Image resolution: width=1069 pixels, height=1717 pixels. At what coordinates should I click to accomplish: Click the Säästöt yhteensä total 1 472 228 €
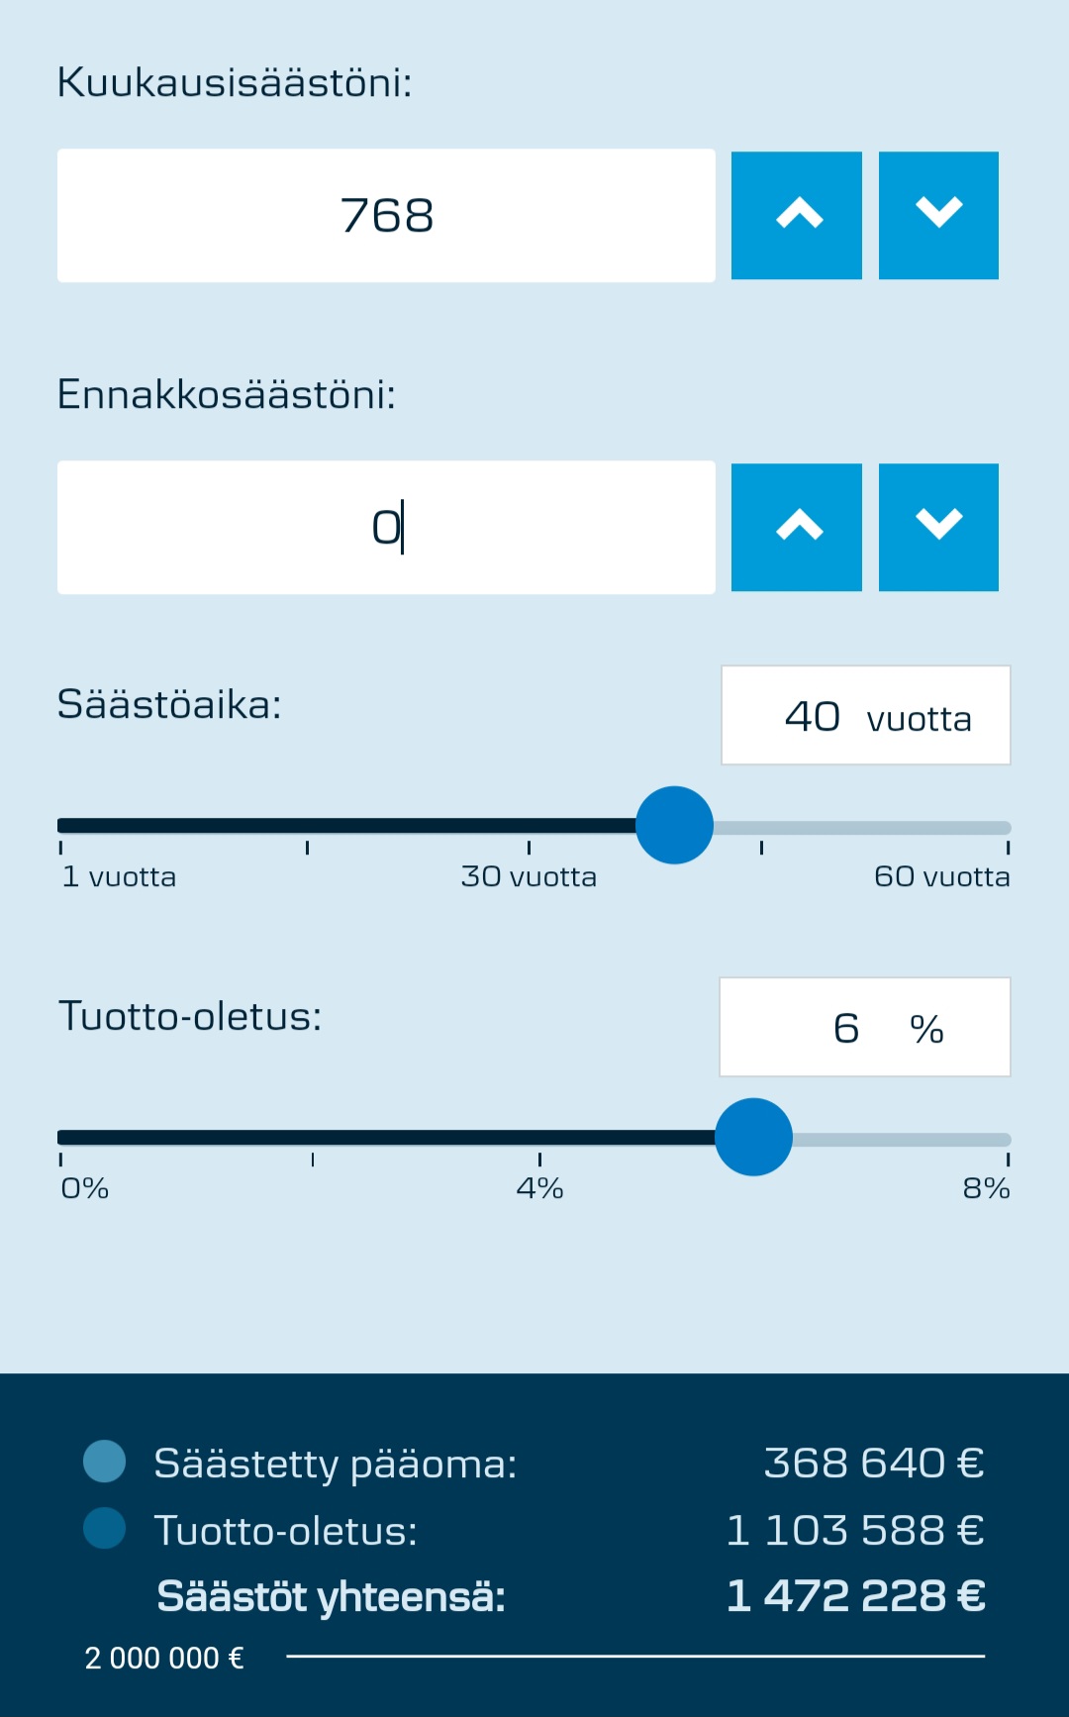point(855,1595)
